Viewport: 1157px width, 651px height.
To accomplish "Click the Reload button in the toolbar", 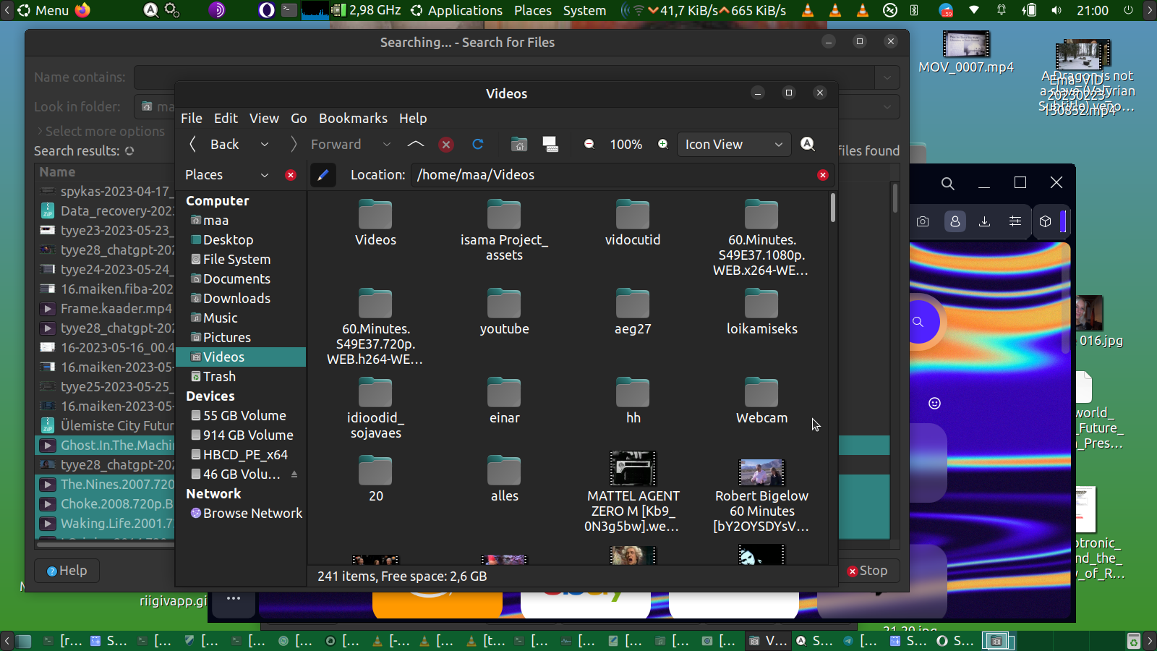I will [477, 145].
